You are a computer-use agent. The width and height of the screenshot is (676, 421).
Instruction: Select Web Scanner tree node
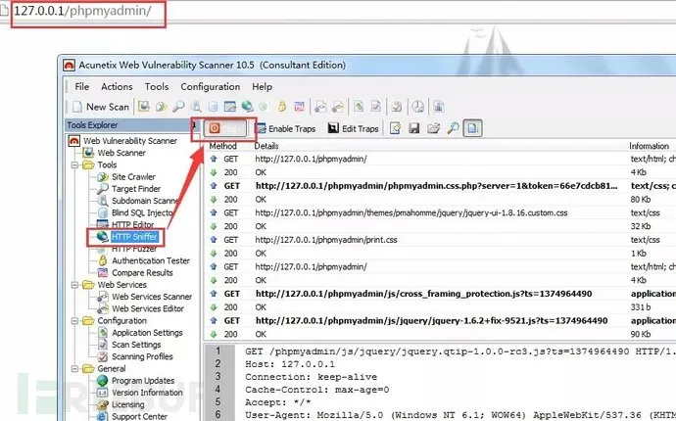(121, 153)
